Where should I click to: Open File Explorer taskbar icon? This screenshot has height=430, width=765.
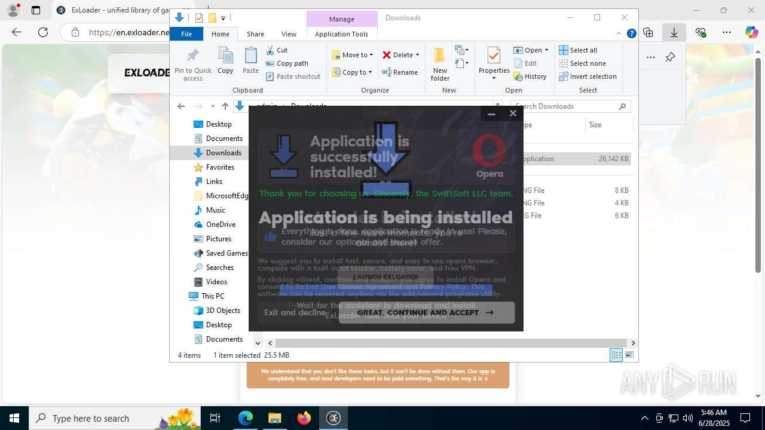(x=274, y=418)
